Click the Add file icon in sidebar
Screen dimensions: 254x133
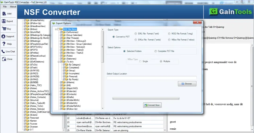tap(4, 14)
